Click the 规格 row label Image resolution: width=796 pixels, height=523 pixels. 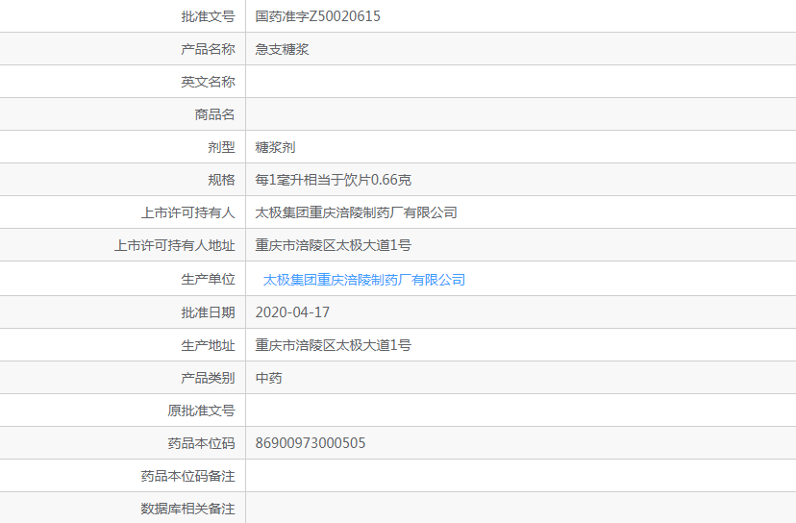tap(221, 180)
